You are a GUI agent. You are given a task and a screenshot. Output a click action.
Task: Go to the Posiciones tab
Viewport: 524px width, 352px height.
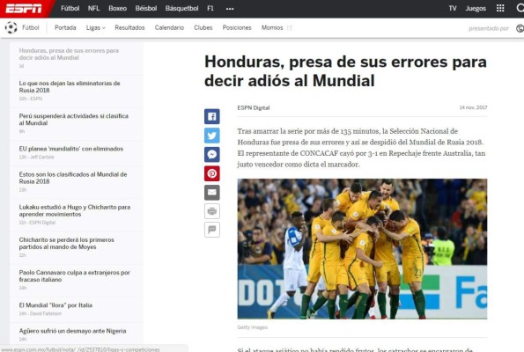(x=237, y=27)
